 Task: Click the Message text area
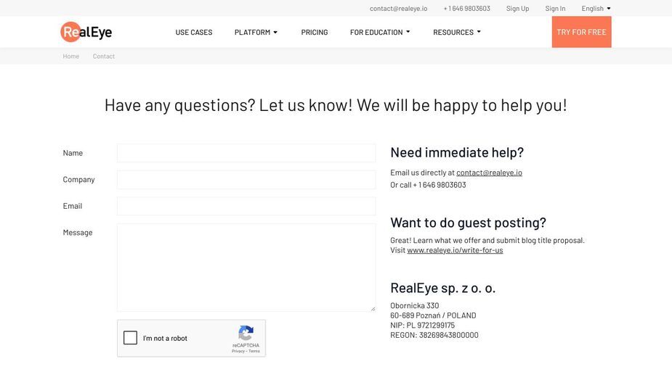point(246,268)
